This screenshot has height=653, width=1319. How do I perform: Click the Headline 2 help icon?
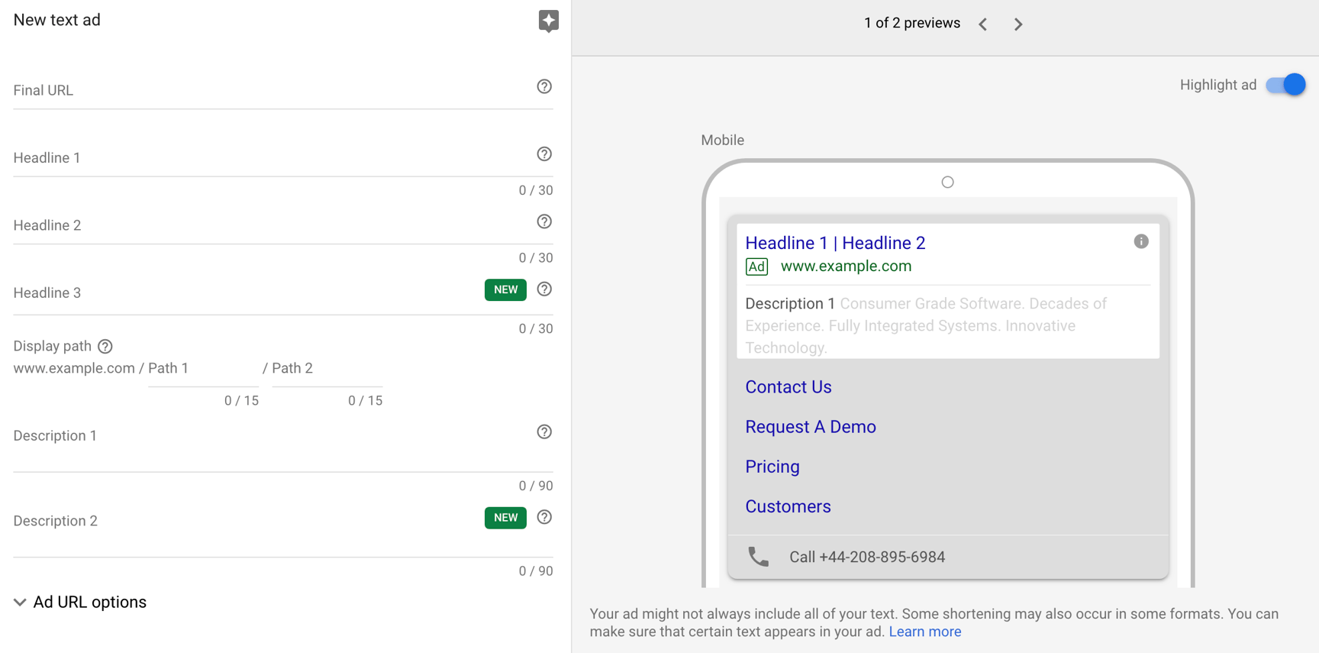pyautogui.click(x=544, y=221)
